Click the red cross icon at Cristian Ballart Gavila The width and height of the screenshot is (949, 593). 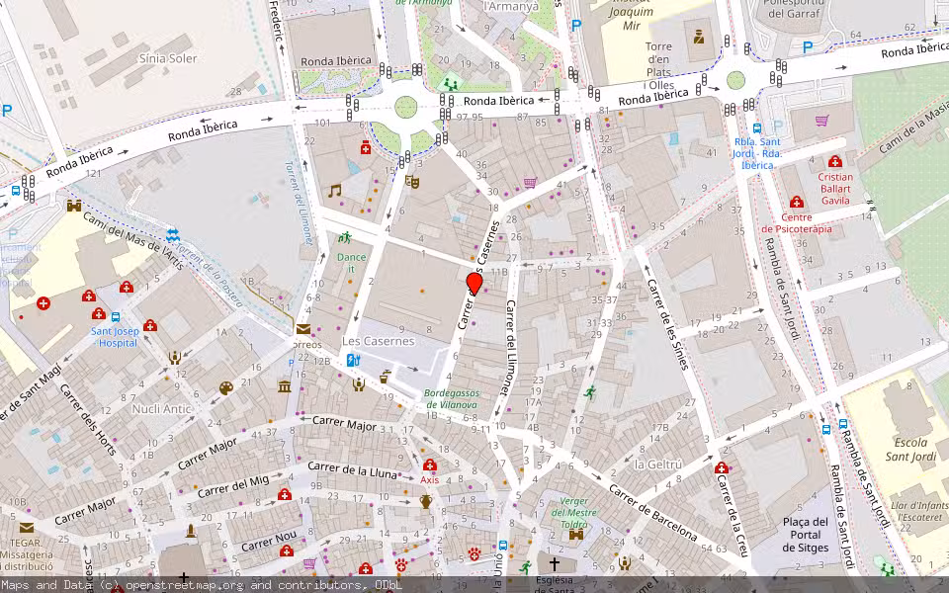click(x=834, y=163)
